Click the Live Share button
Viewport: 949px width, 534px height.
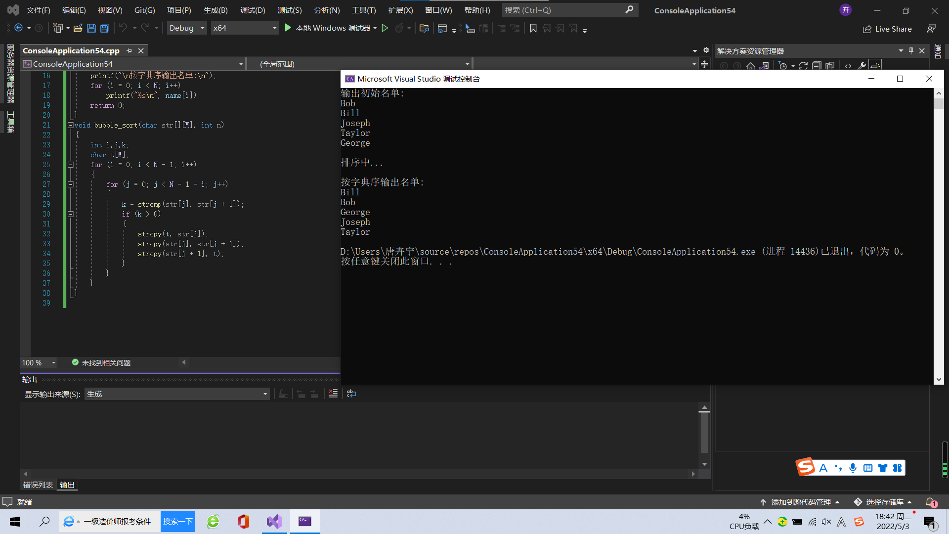(x=887, y=29)
